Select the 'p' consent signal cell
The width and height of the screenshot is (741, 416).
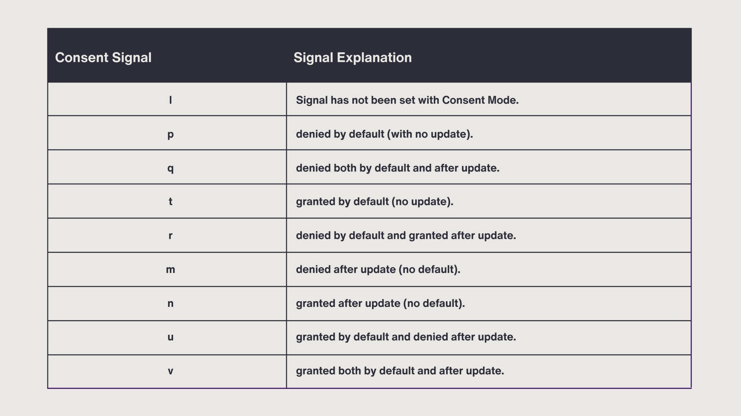pyautogui.click(x=171, y=134)
